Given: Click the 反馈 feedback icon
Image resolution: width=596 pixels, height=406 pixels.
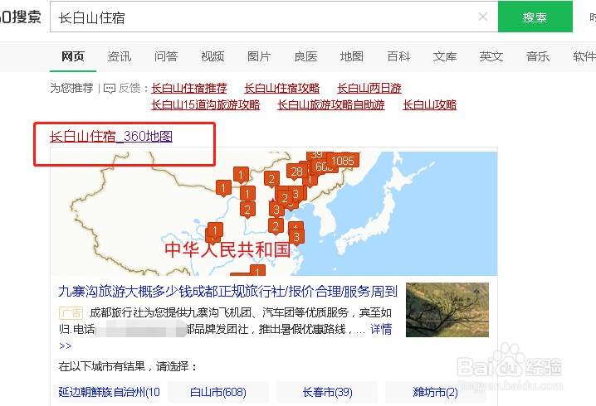Looking at the screenshot, I should point(110,89).
